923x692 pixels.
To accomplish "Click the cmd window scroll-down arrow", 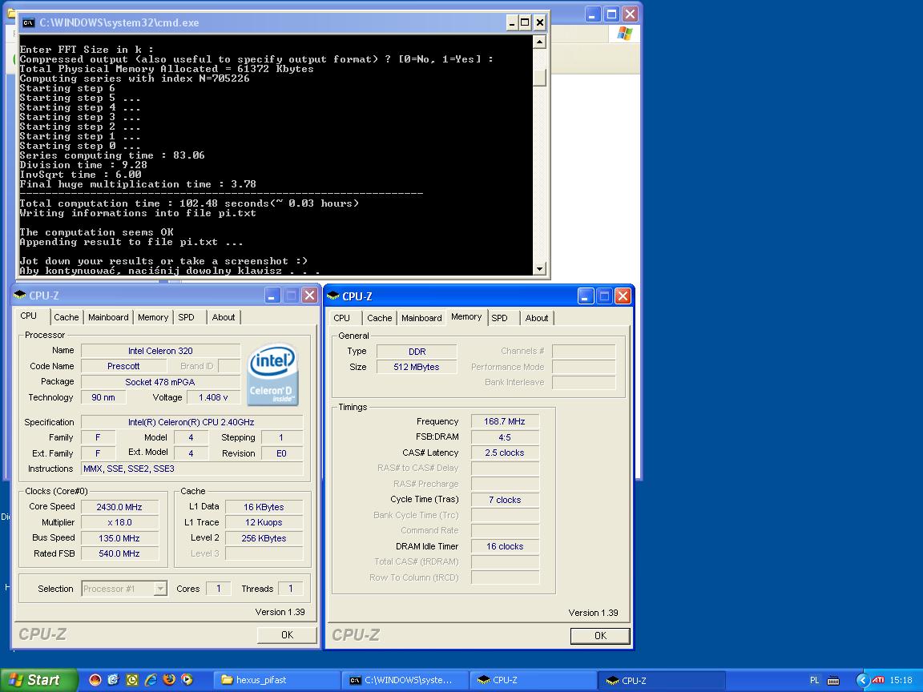I will click(x=539, y=268).
